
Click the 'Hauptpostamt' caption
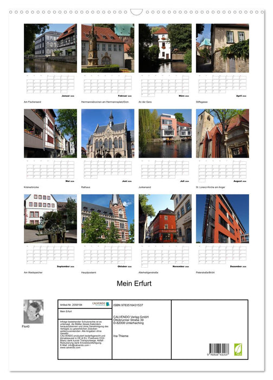pos(88,273)
